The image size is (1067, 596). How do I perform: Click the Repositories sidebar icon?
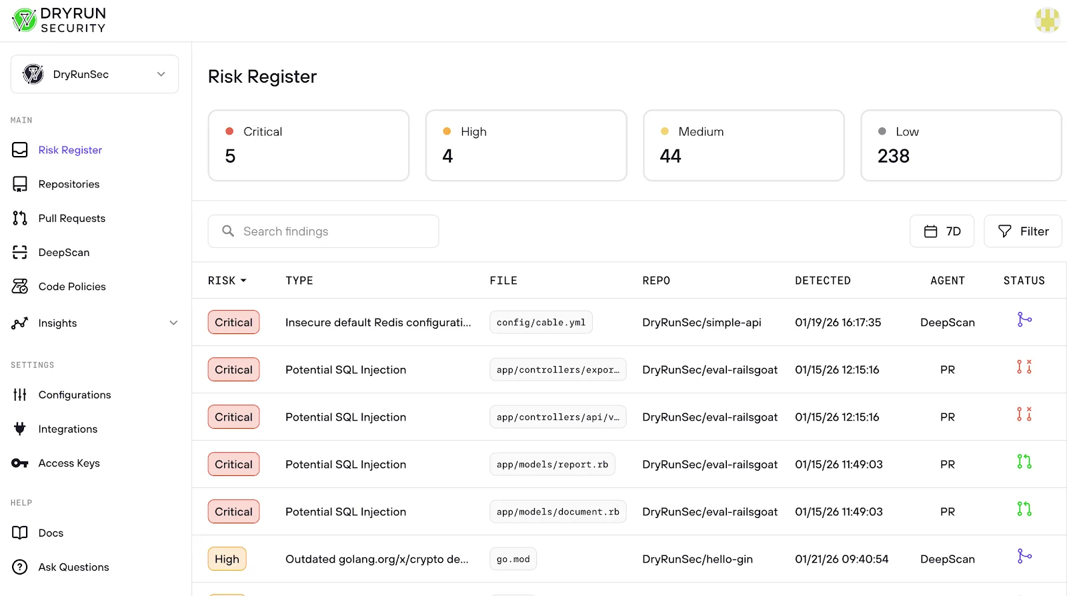pyautogui.click(x=20, y=184)
